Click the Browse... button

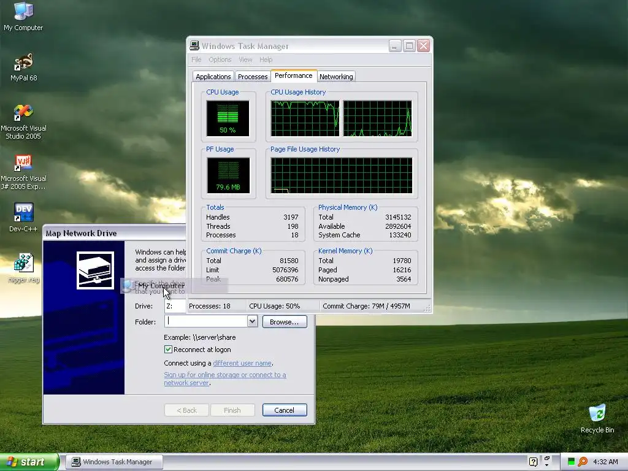(285, 321)
